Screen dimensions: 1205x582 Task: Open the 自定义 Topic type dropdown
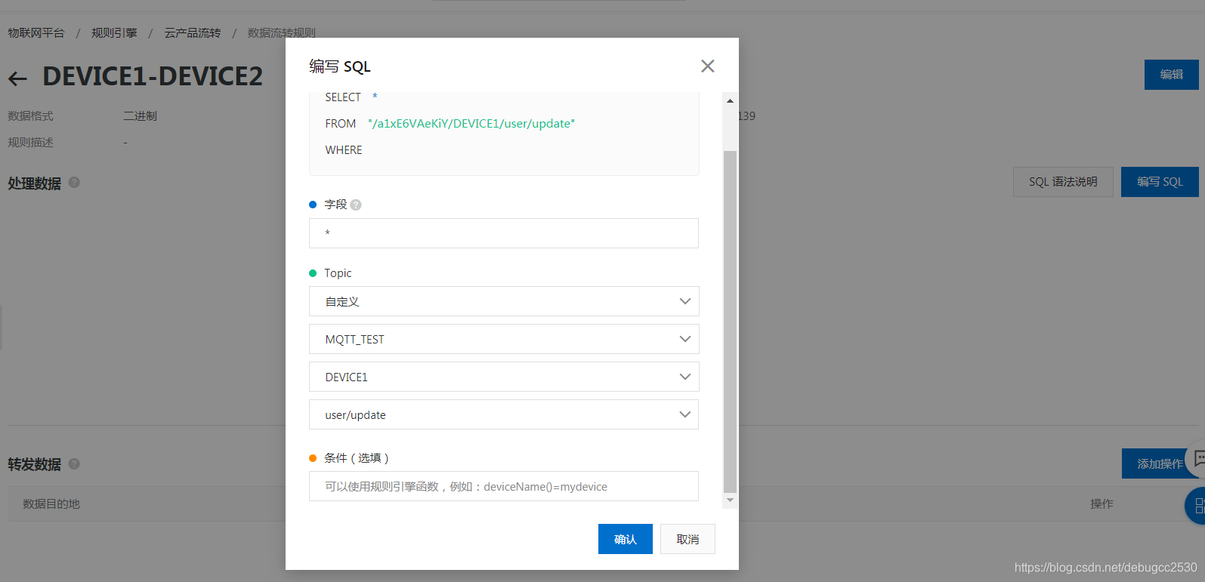504,301
